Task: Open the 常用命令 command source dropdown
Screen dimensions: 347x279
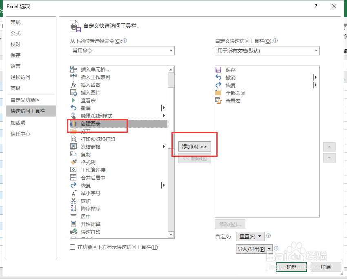Action: tap(122, 51)
